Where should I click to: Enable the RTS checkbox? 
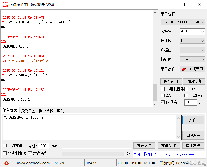tap(163, 95)
